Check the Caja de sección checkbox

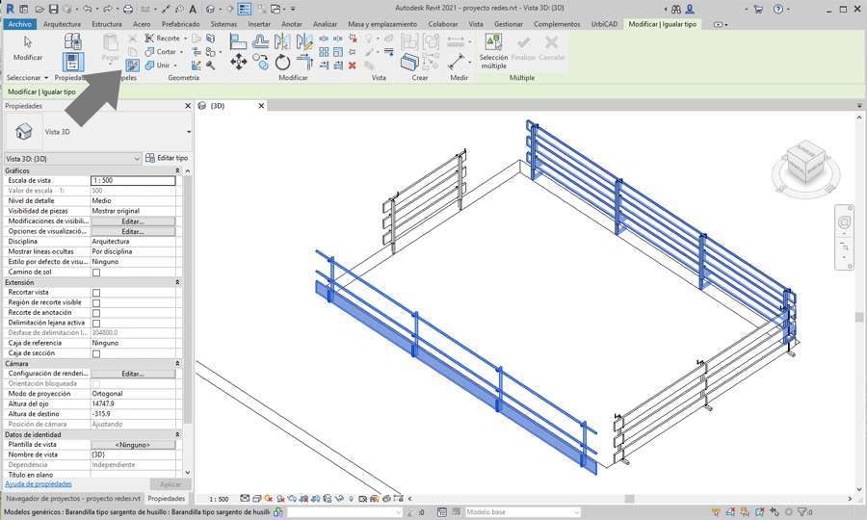pyautogui.click(x=96, y=353)
